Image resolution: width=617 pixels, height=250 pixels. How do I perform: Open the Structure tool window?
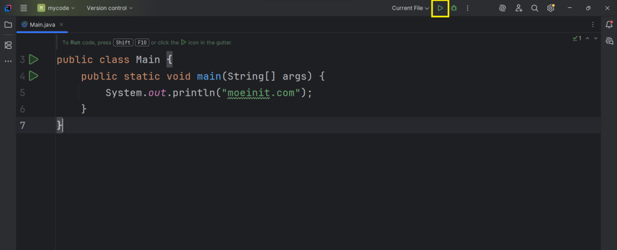8,45
